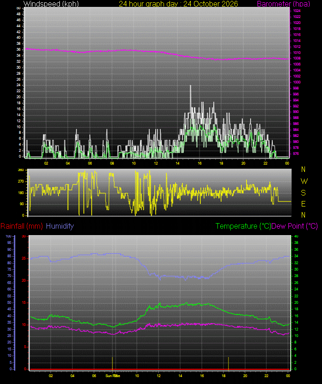This screenshot has width=322, height=384.
Task: Click the yellow compass letter "E"
Action: pos(304,204)
